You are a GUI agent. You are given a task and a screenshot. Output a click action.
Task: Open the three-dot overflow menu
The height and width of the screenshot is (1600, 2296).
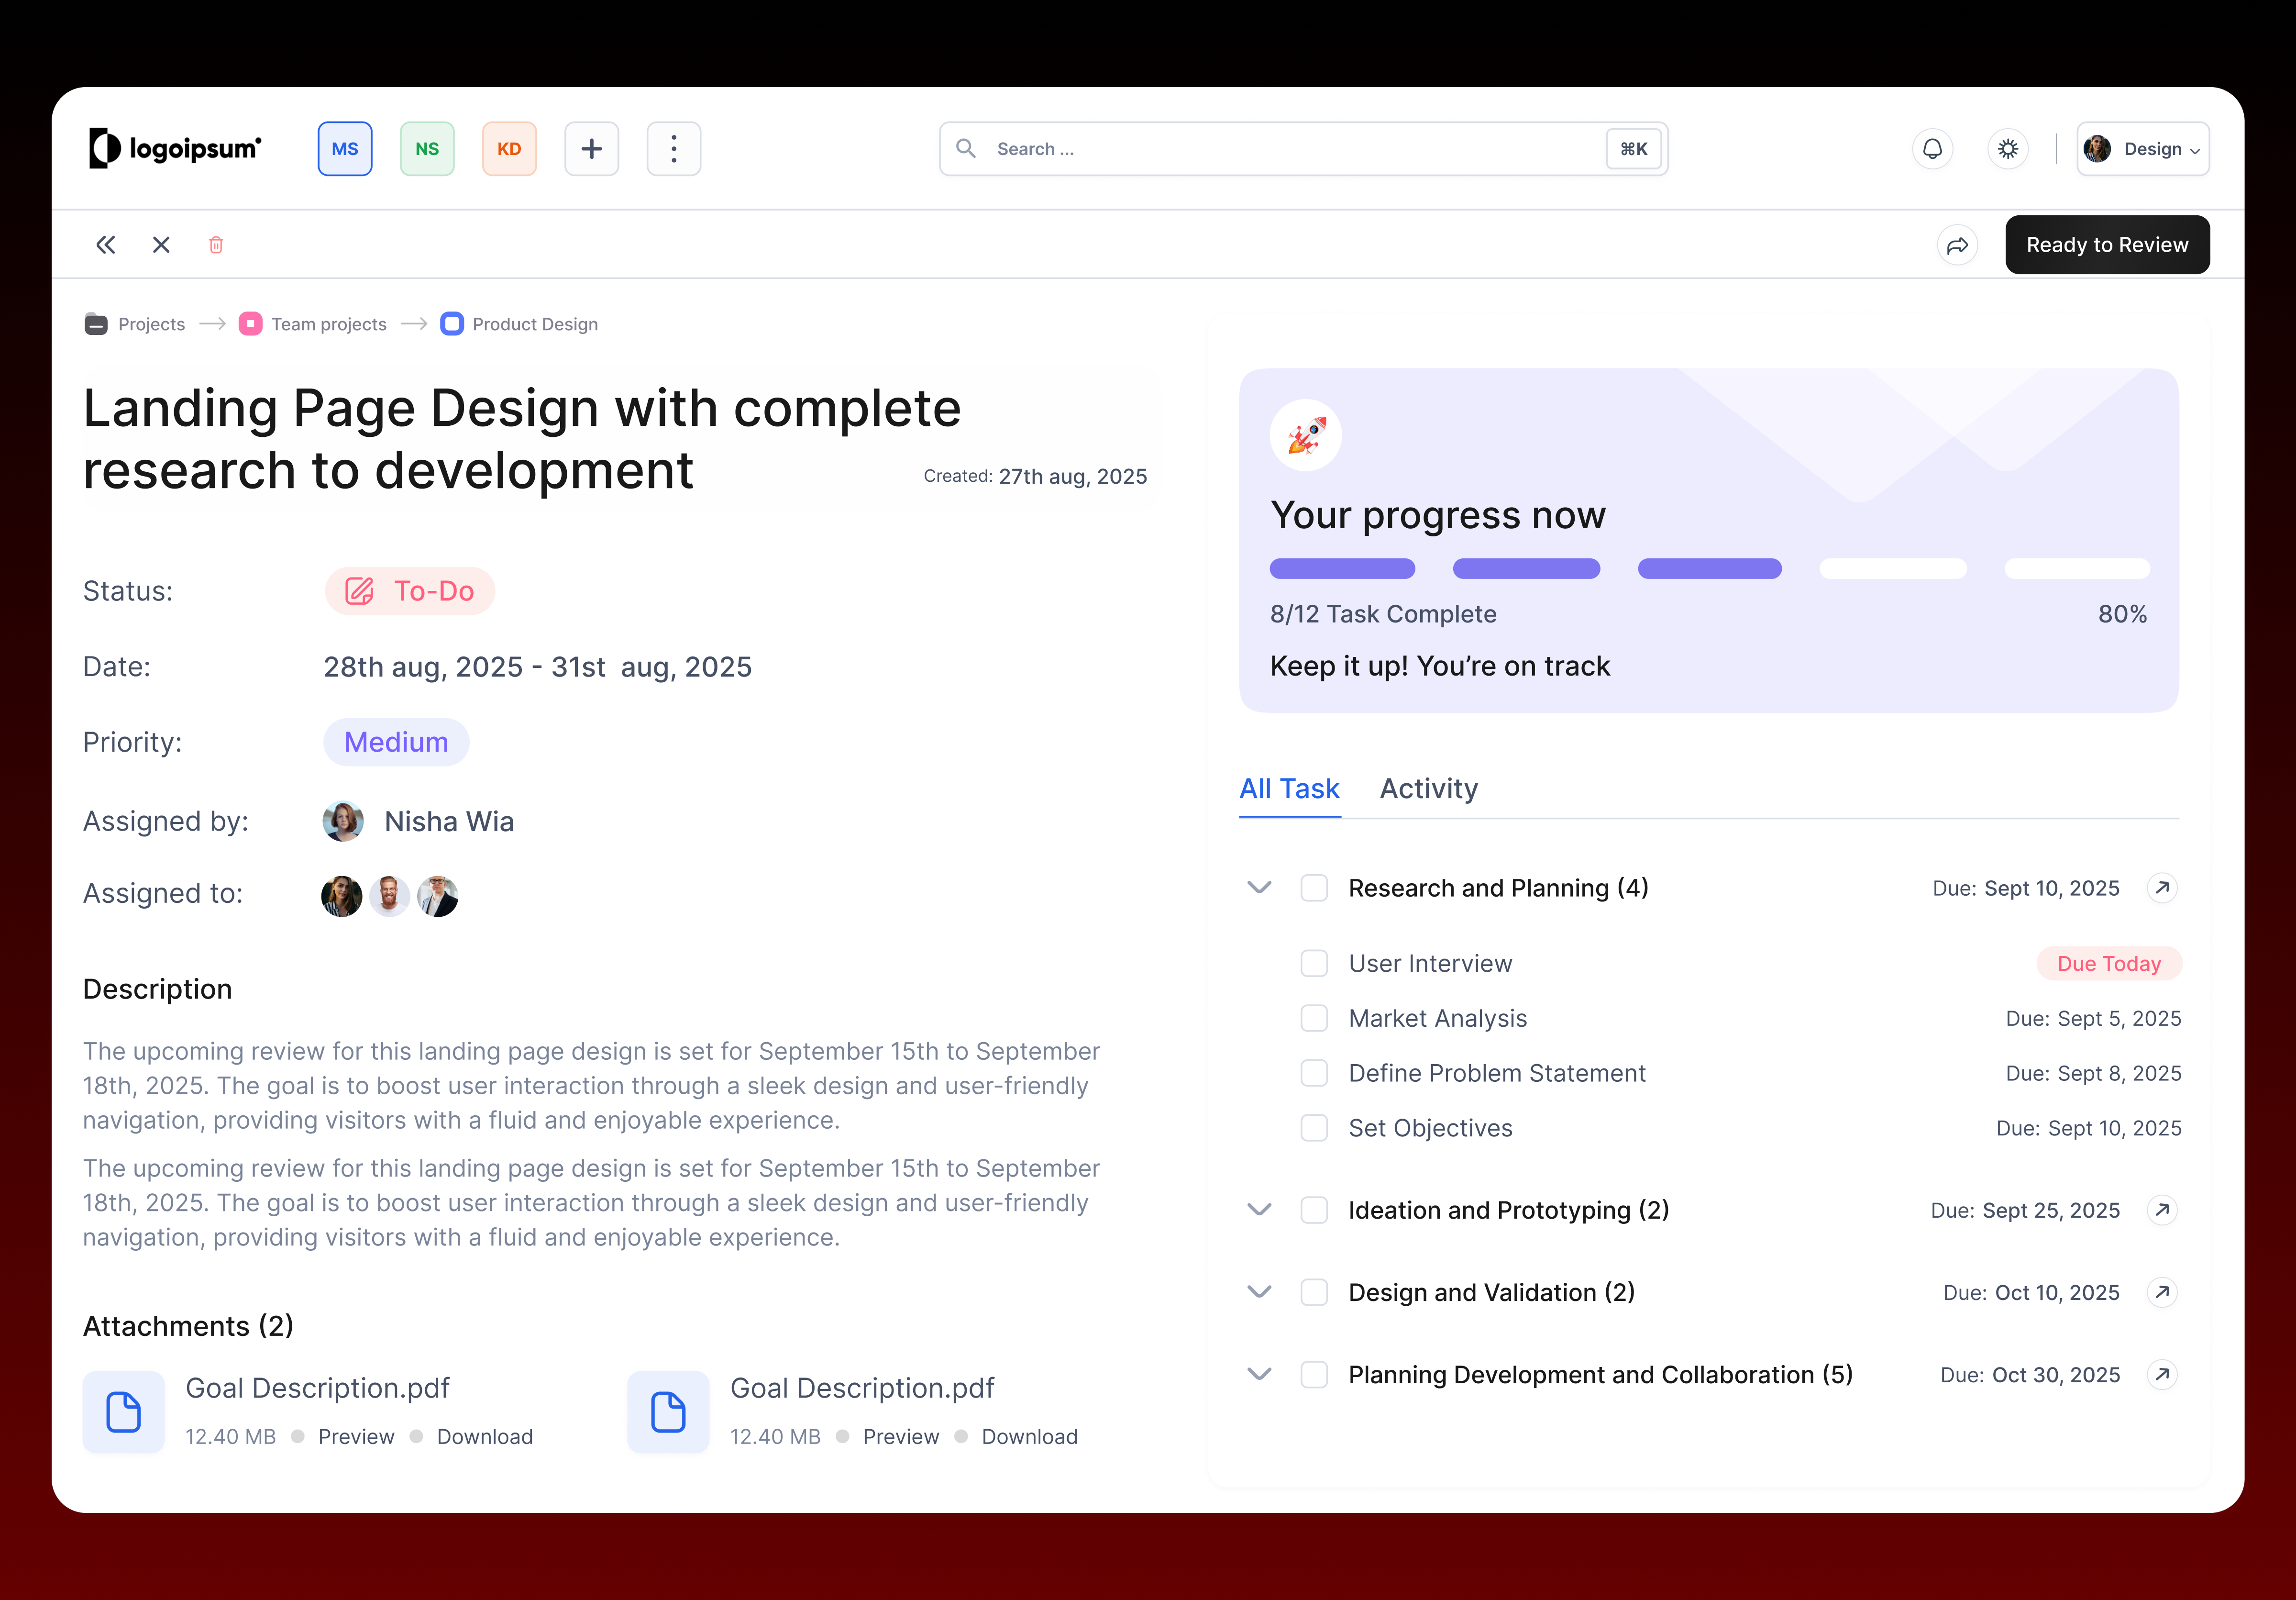pos(673,148)
